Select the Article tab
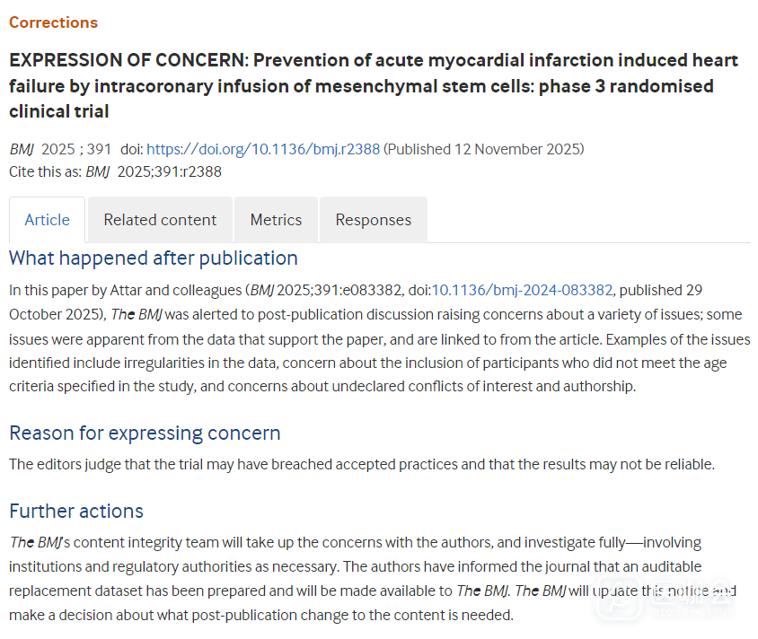758x639 pixels. (x=47, y=220)
